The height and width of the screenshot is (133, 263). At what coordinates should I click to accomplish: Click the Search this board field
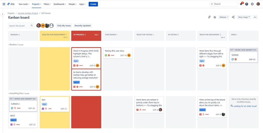point(21,26)
